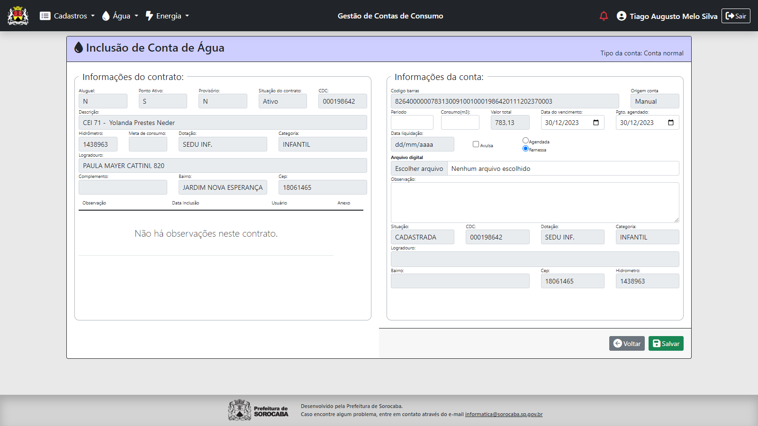
Task: Click the Prefeitura de Sorocaba footer logo
Action: (x=258, y=410)
